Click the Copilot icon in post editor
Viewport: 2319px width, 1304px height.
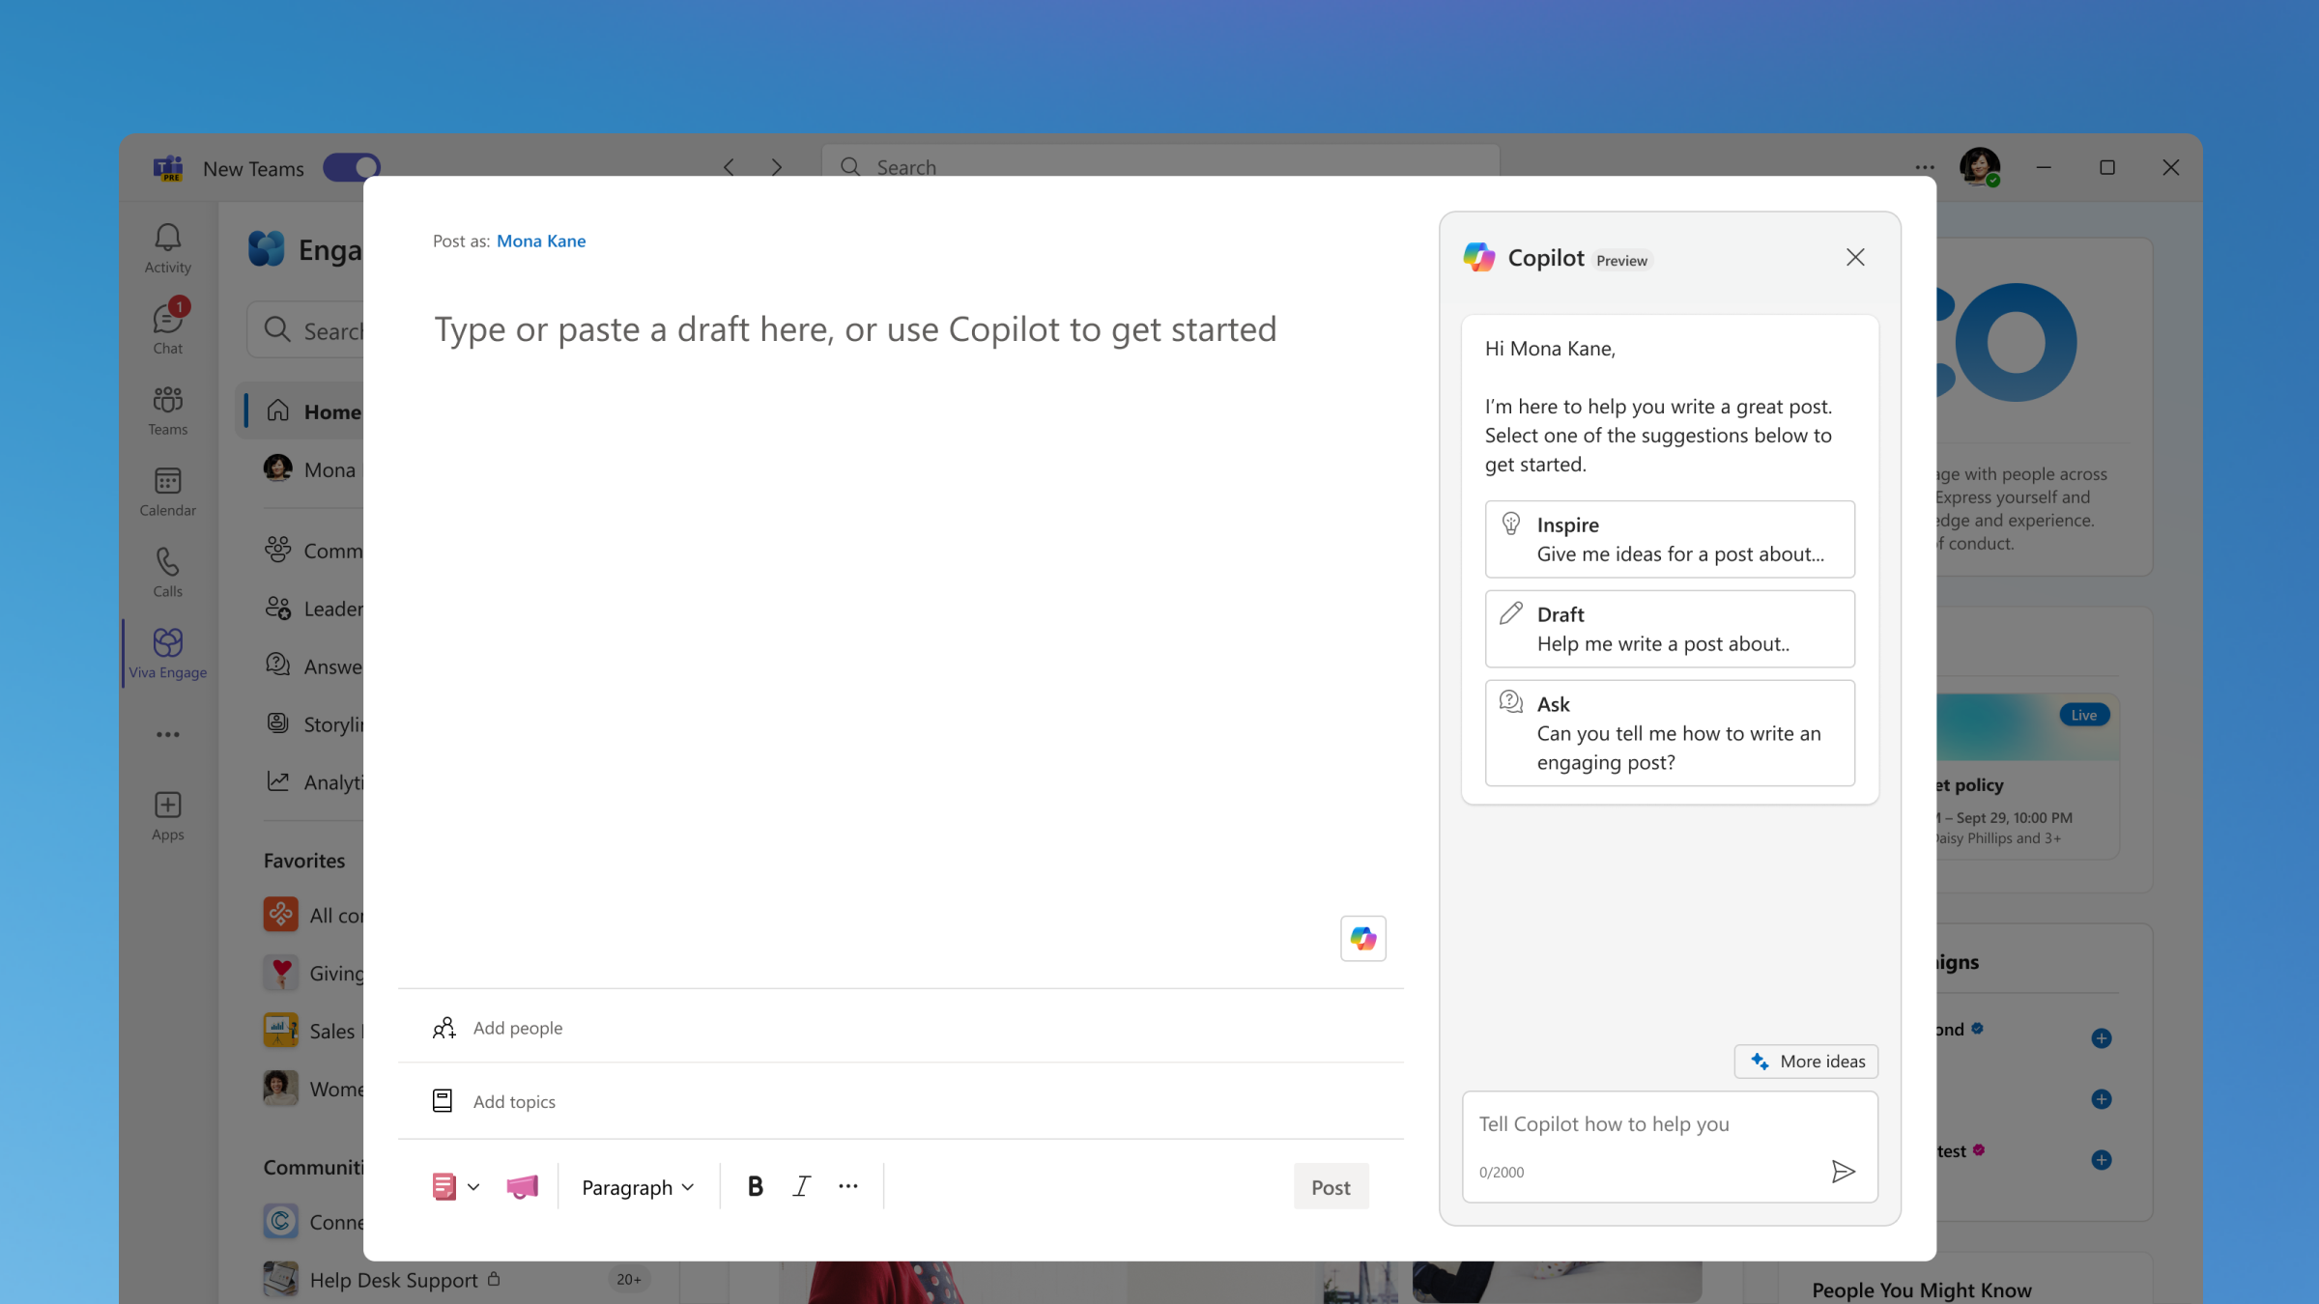coord(1363,938)
